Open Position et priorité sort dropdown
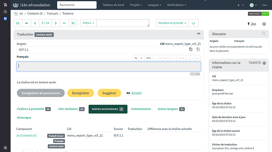272x152 pixels. 172,23
